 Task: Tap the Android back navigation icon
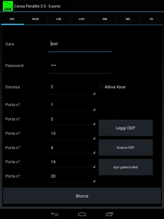click(55, 214)
